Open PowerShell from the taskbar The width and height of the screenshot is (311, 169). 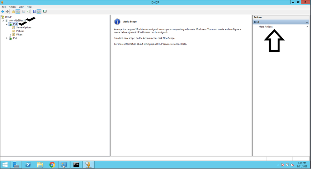click(28, 165)
